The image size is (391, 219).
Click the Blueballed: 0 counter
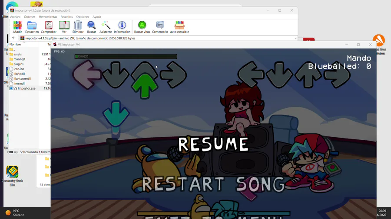pyautogui.click(x=340, y=66)
